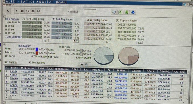This screenshot has width=193, height=104.
Task: Sort by the (S)N.Hacim column header
Action: [61, 69]
